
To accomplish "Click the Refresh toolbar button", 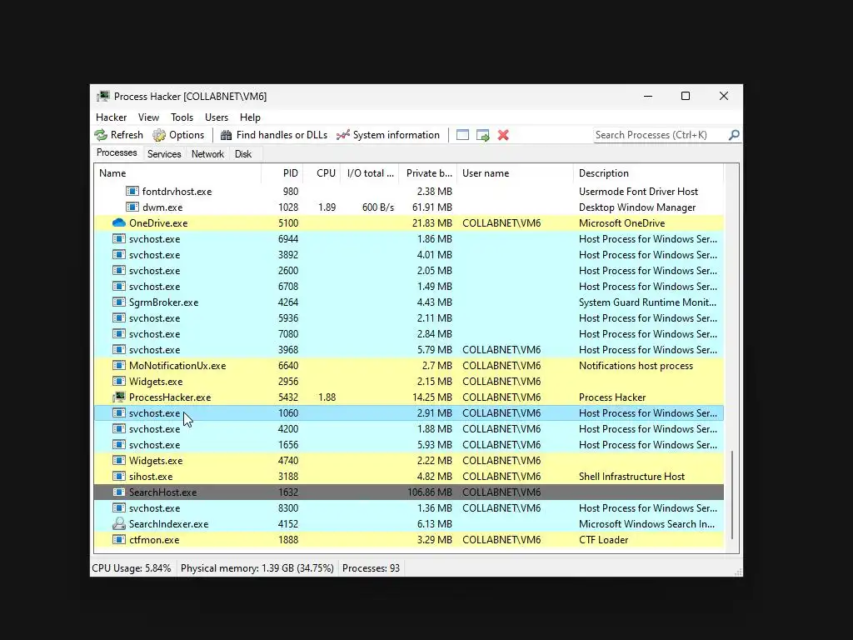I will click(118, 135).
